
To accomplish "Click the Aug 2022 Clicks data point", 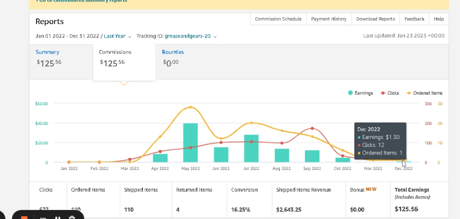I will coord(282,143).
